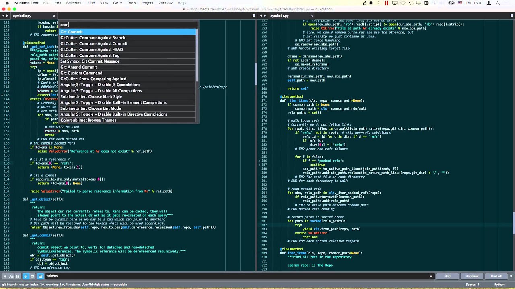The height and width of the screenshot is (289, 515).
Task: Select 'Git: Amend Commit' entry
Action: (128, 67)
